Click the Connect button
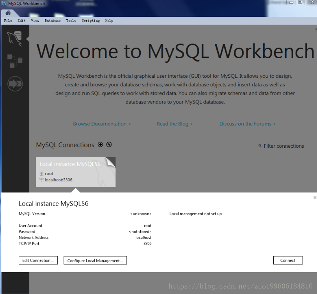Screen dimensions: 317x294 click(288, 260)
